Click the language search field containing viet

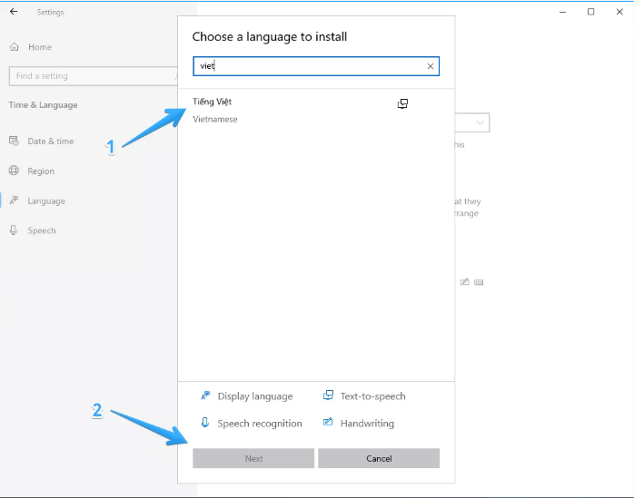pyautogui.click(x=316, y=66)
